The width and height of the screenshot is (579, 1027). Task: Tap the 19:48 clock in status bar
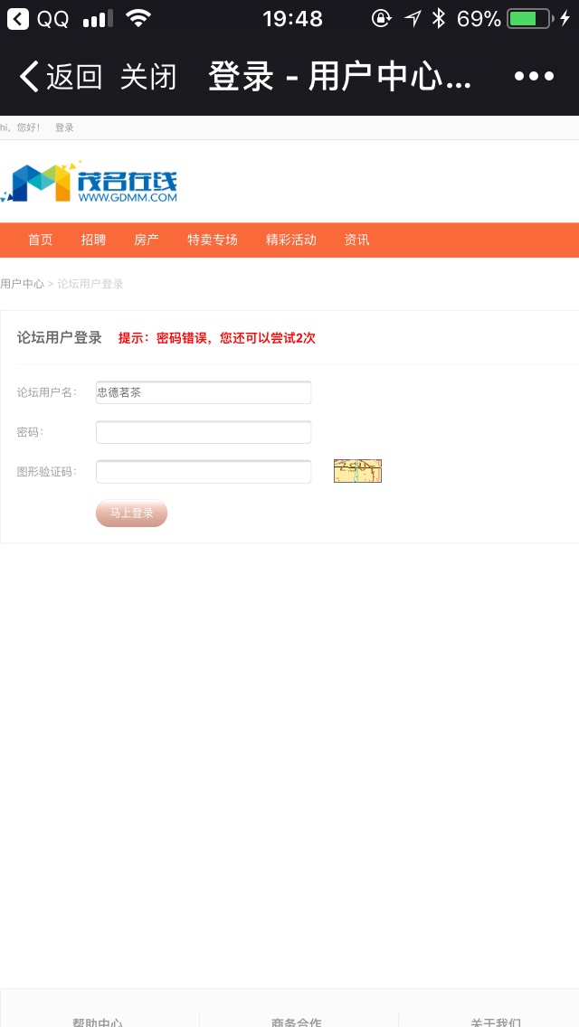[292, 18]
